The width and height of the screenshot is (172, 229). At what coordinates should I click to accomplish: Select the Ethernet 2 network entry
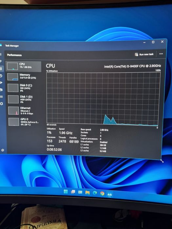pyautogui.click(x=25, y=111)
